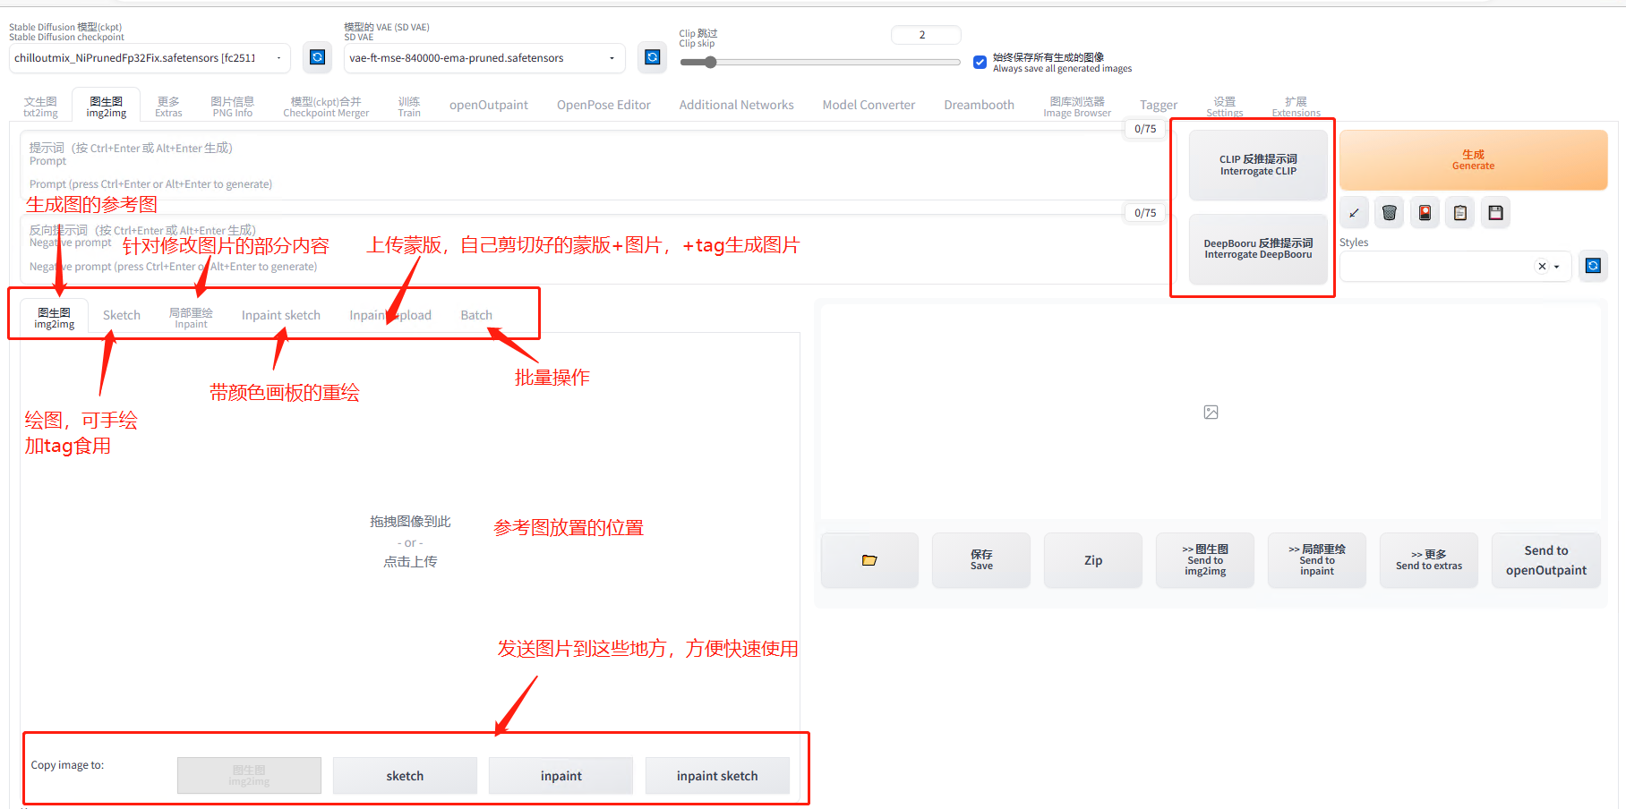This screenshot has width=1626, height=809.
Task: Switch to the txt2img tab
Action: click(40, 106)
